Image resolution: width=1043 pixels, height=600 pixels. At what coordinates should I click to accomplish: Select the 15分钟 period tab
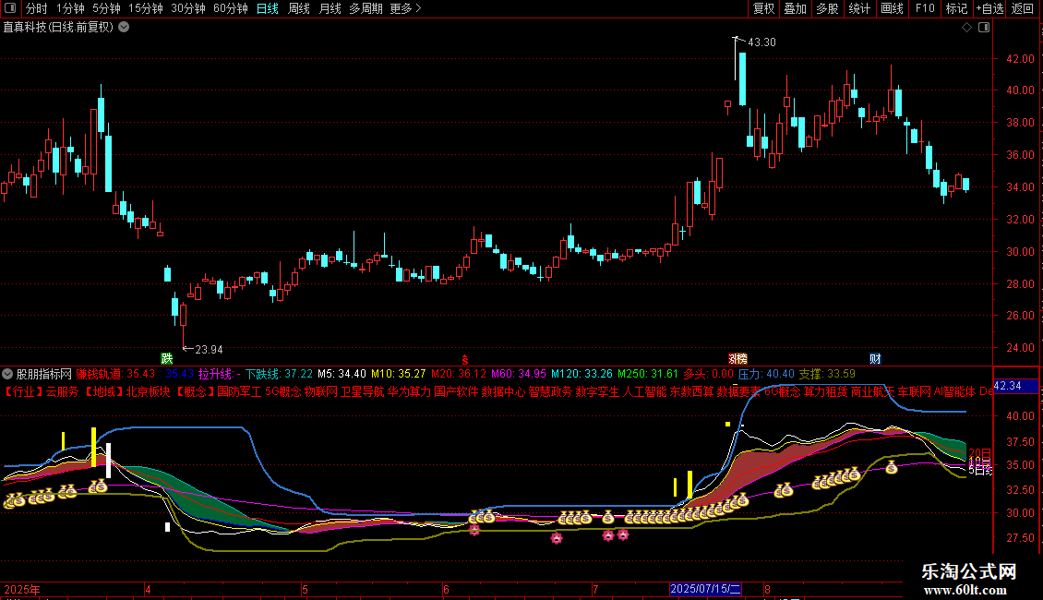click(145, 8)
